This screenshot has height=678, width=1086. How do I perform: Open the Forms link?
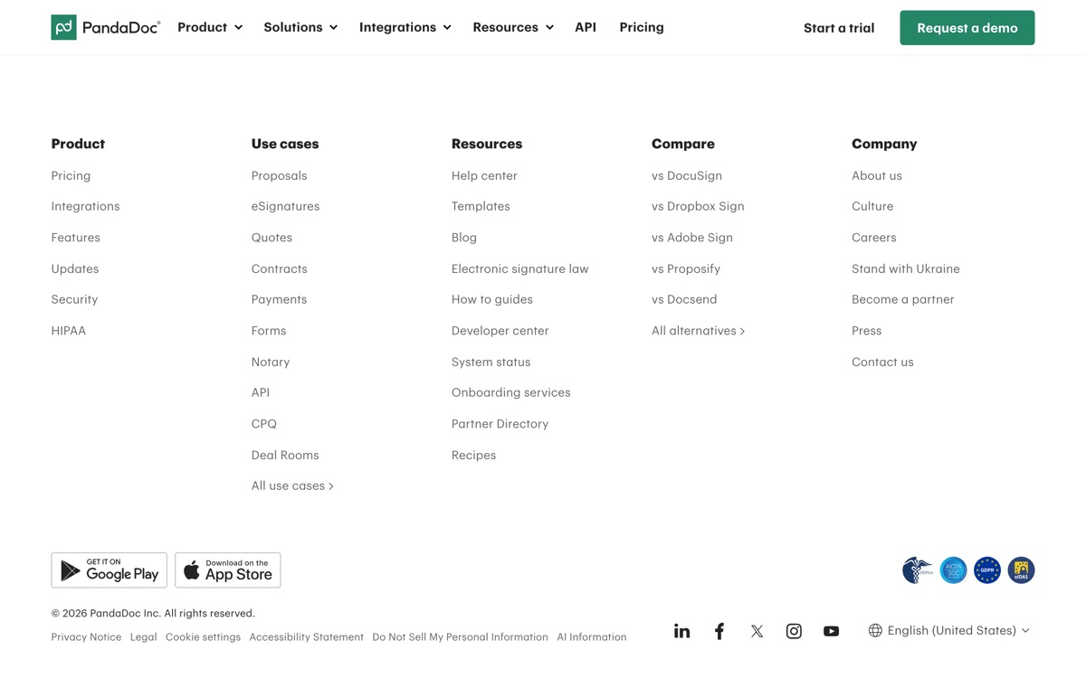point(269,331)
